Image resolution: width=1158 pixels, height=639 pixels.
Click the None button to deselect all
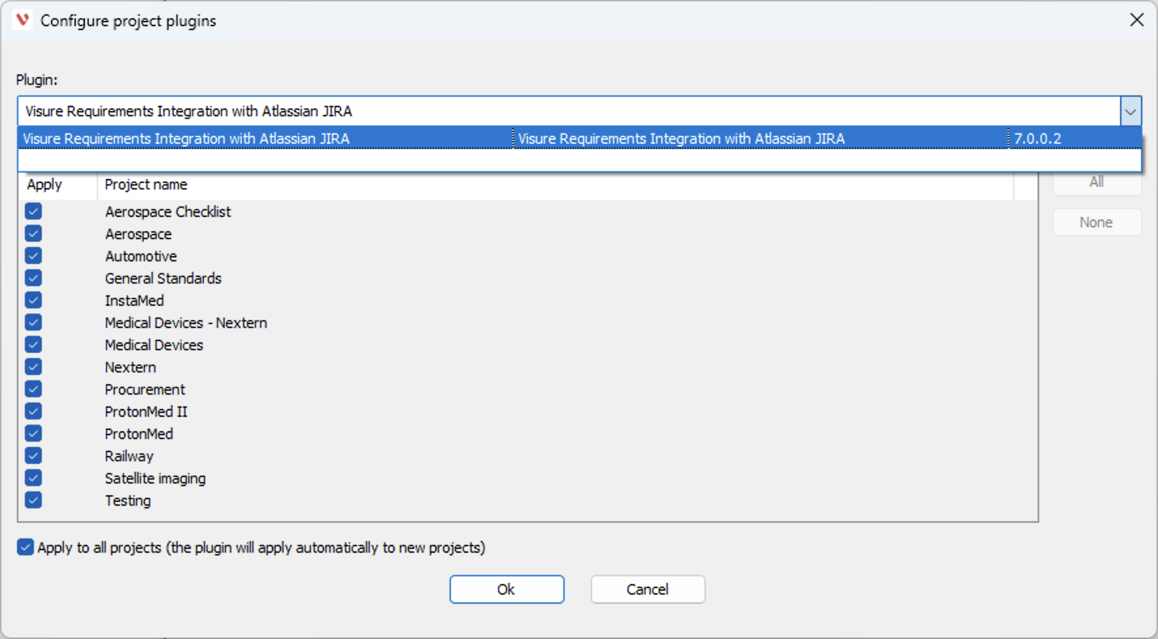[1097, 222]
